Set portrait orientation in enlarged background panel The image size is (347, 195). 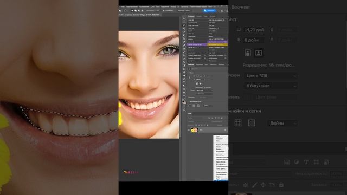248,53
